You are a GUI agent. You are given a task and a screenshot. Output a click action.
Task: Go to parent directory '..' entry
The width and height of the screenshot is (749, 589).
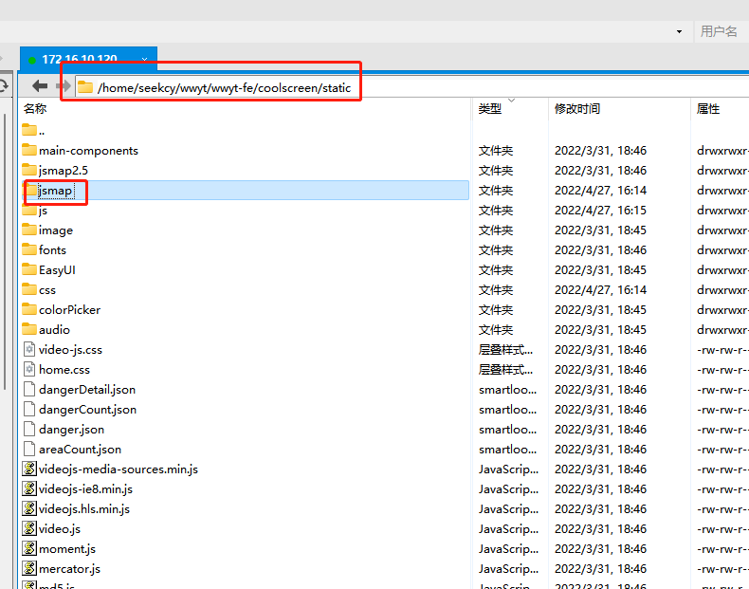pos(33,130)
